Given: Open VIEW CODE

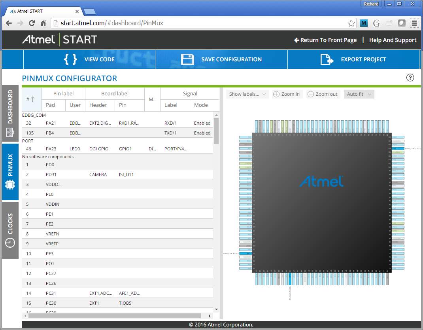Looking at the screenshot, I should click(89, 59).
